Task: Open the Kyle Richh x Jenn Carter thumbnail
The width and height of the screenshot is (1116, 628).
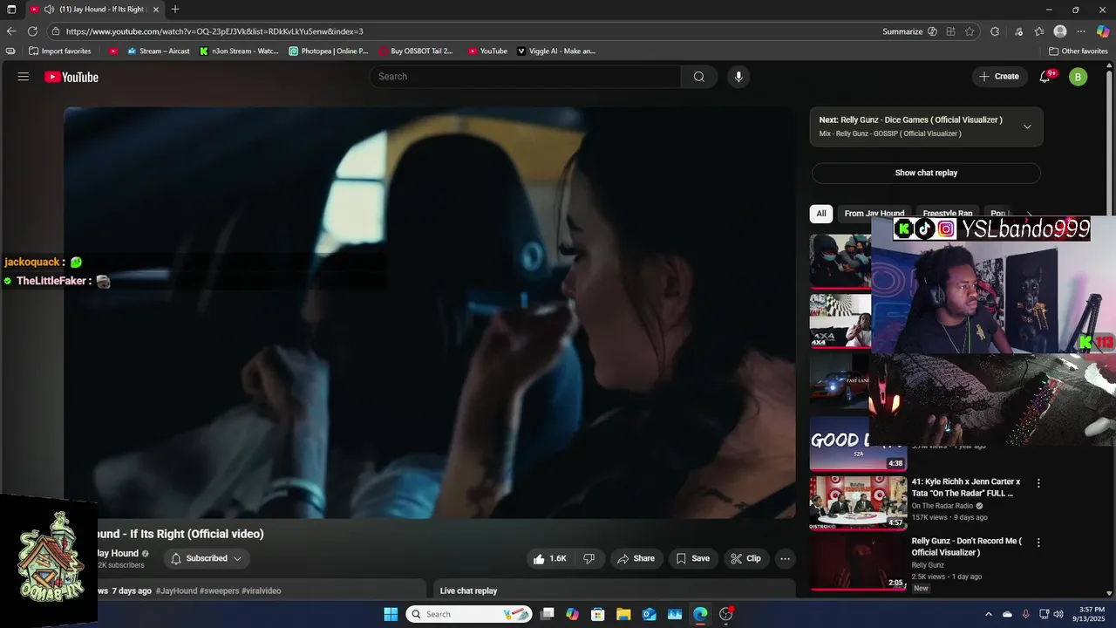Action: tap(858, 502)
